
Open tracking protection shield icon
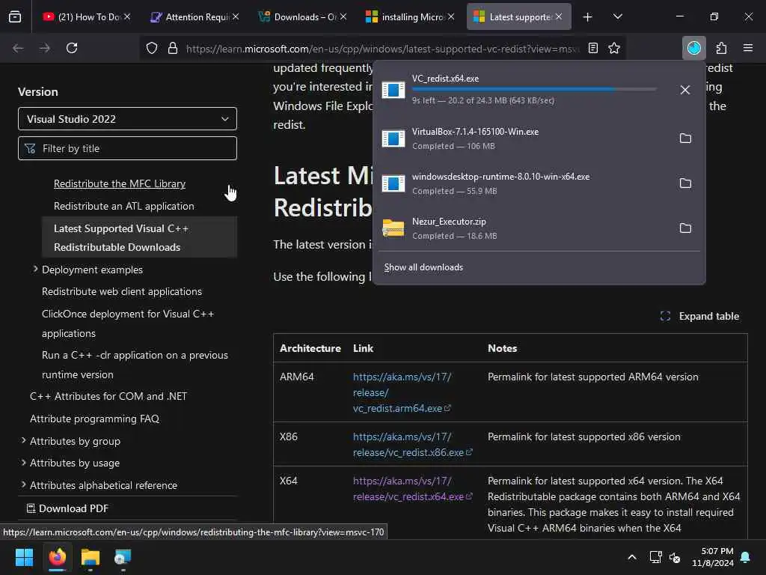point(152,49)
